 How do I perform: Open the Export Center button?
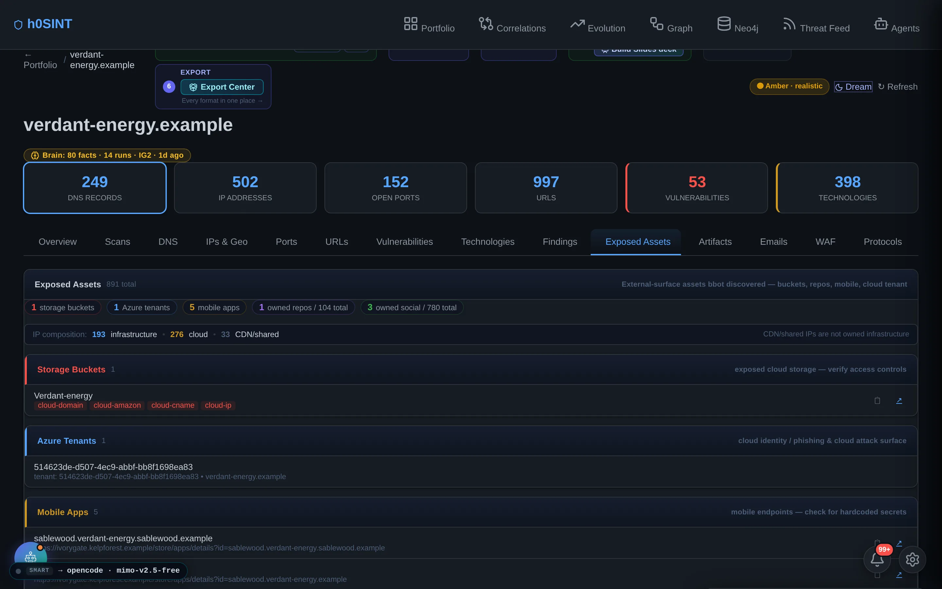(222, 87)
